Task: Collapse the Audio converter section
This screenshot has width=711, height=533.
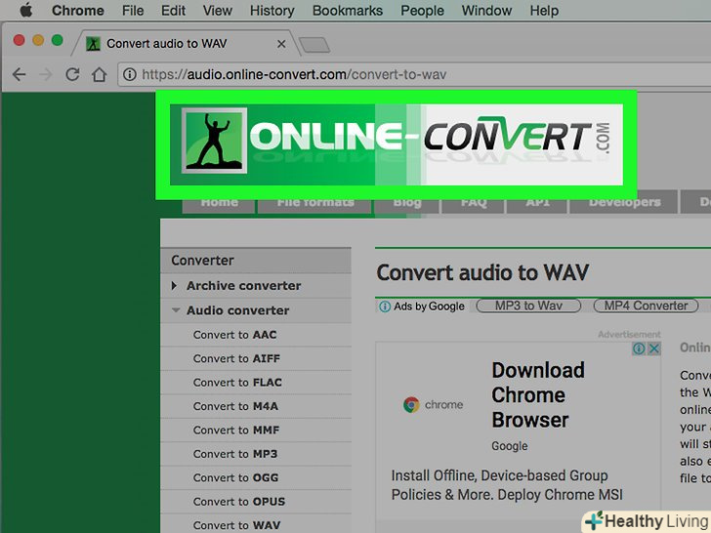Action: tap(237, 310)
